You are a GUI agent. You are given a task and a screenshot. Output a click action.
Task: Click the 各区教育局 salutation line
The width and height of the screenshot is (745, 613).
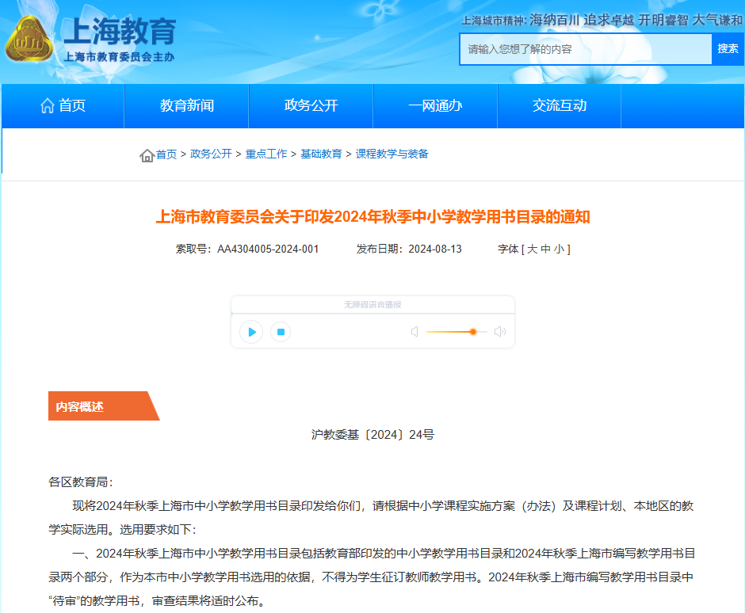(81, 482)
